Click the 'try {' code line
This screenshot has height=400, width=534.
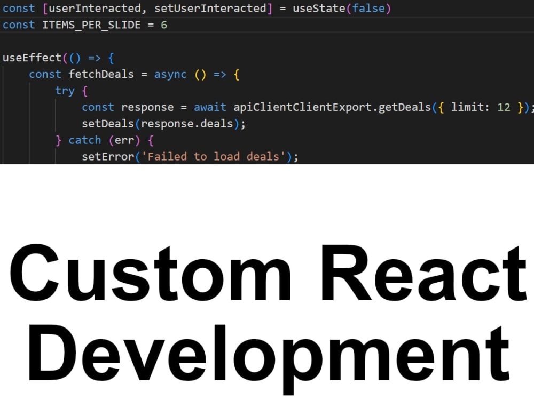[72, 91]
